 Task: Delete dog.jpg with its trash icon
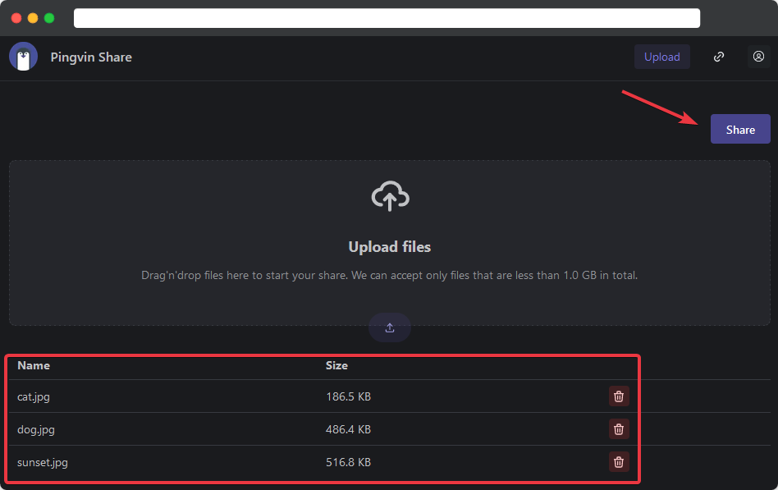pos(619,428)
